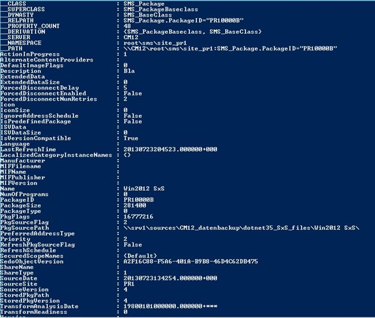The width and height of the screenshot is (375, 318).
Task: Click the package name Win2012 SxS
Action: point(144,189)
